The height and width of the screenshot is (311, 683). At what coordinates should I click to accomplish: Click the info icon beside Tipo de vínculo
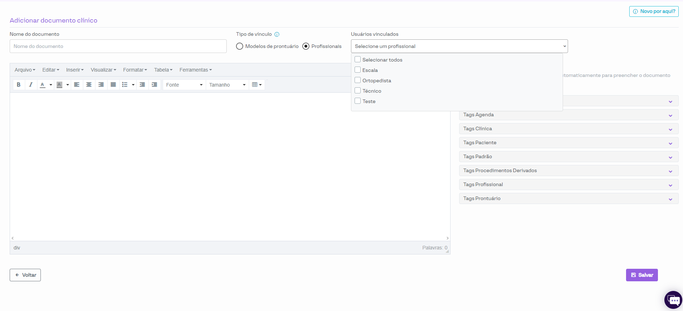click(x=277, y=34)
